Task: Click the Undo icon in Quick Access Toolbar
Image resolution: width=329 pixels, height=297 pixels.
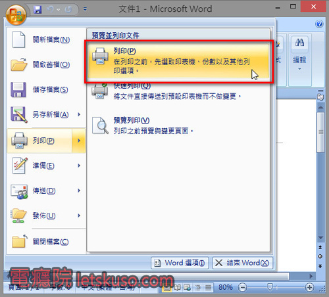Action: click(x=51, y=9)
